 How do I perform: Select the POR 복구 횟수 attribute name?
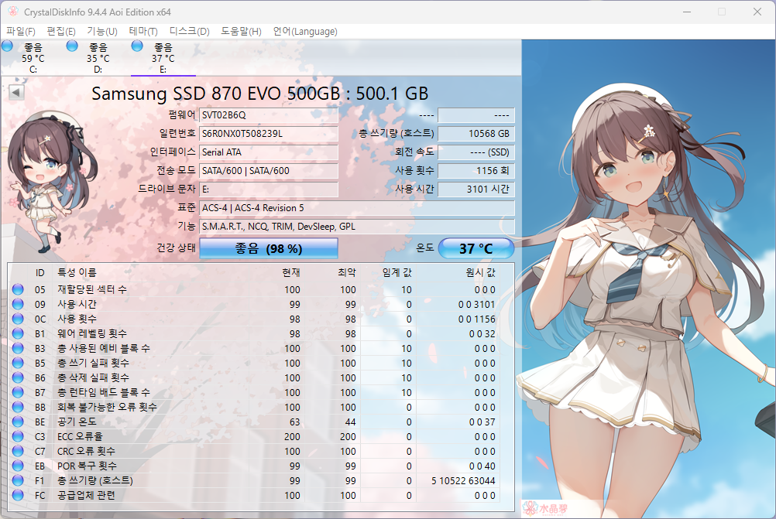pyautogui.click(x=87, y=466)
